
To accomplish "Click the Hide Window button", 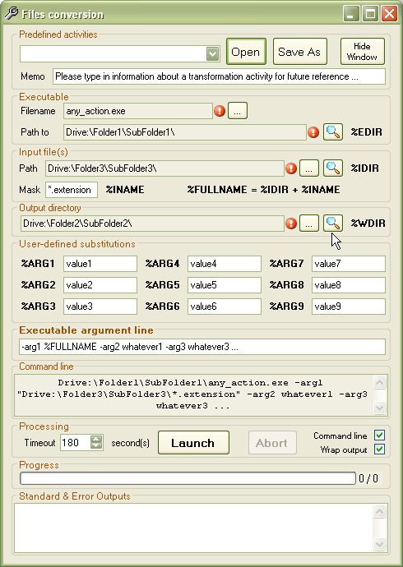I will pos(362,52).
